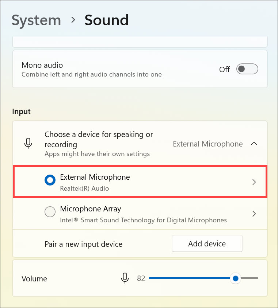Screen dimensions: 278x308
Task: Click the input Volume slider thumb
Action: click(x=236, y=278)
